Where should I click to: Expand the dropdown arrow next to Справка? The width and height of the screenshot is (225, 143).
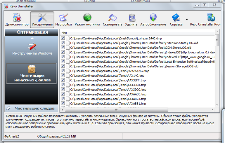pyautogui.click(x=187, y=20)
